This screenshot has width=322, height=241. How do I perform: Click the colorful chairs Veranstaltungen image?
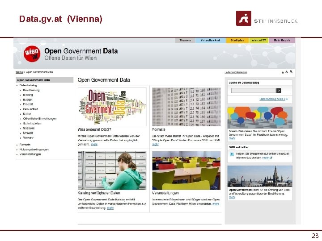point(186,170)
